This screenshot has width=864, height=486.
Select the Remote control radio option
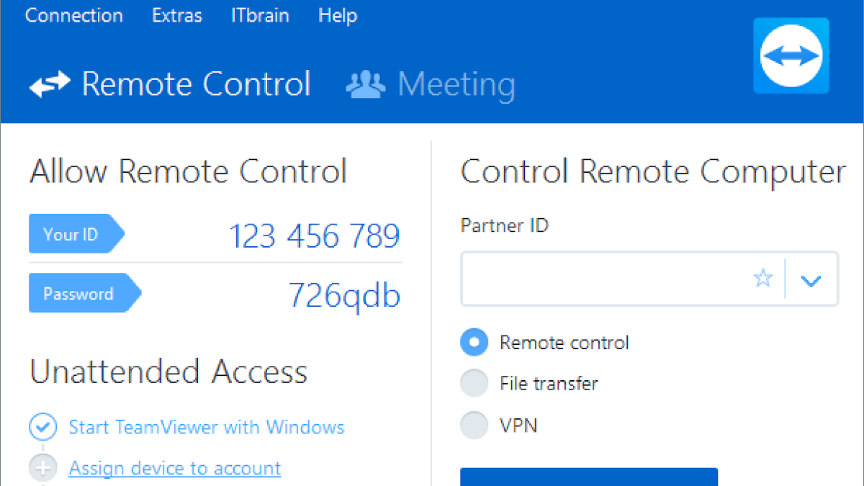tap(474, 343)
